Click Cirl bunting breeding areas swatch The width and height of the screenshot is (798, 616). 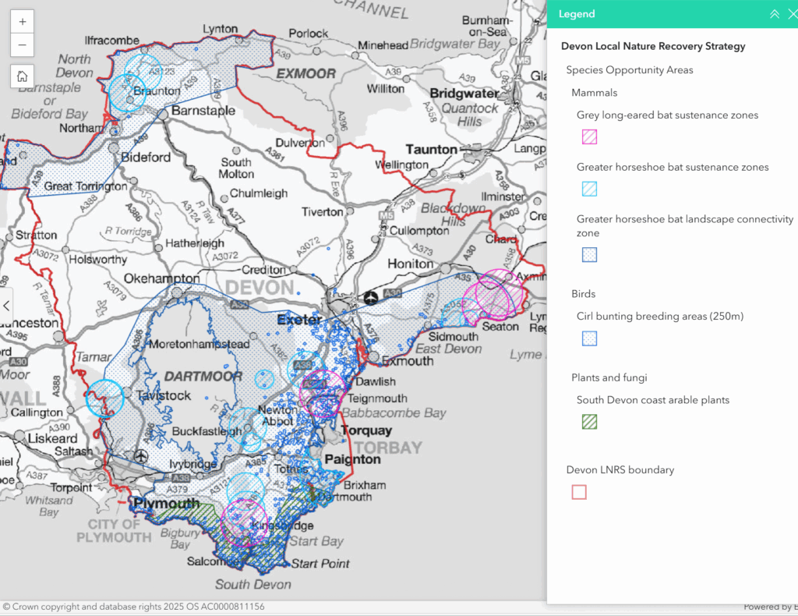589,338
